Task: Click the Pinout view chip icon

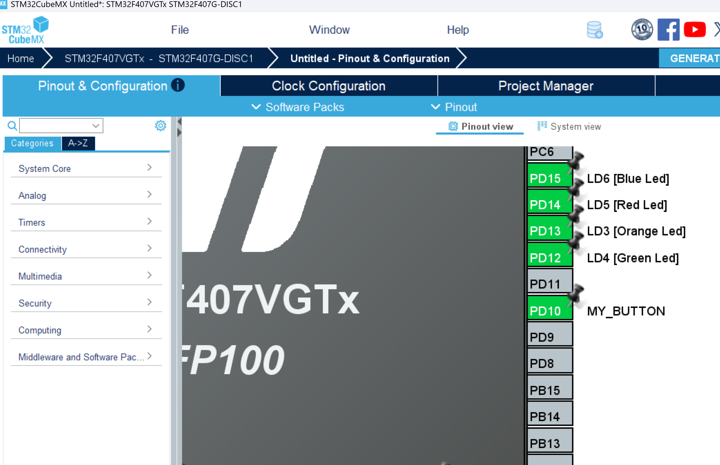Action: (x=453, y=126)
